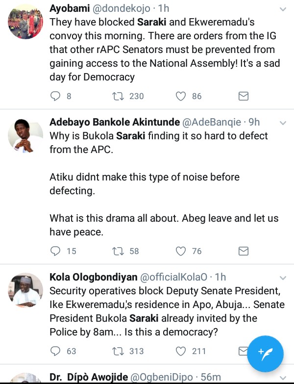Reply to Ayobami's tweet
The height and width of the screenshot is (384, 294).
[55, 96]
